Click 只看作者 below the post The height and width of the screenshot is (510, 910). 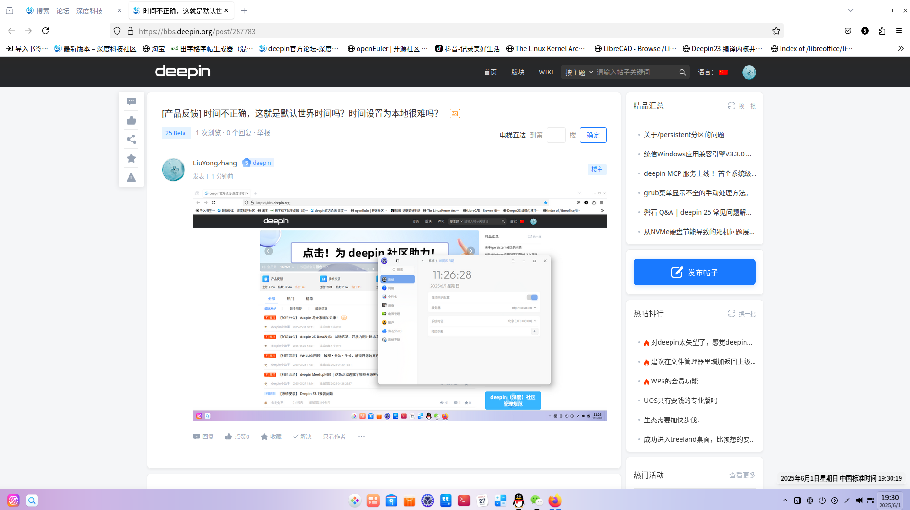click(x=334, y=437)
